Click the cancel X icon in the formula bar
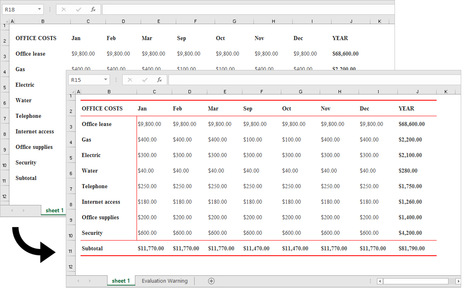462x288 pixels. (129, 80)
